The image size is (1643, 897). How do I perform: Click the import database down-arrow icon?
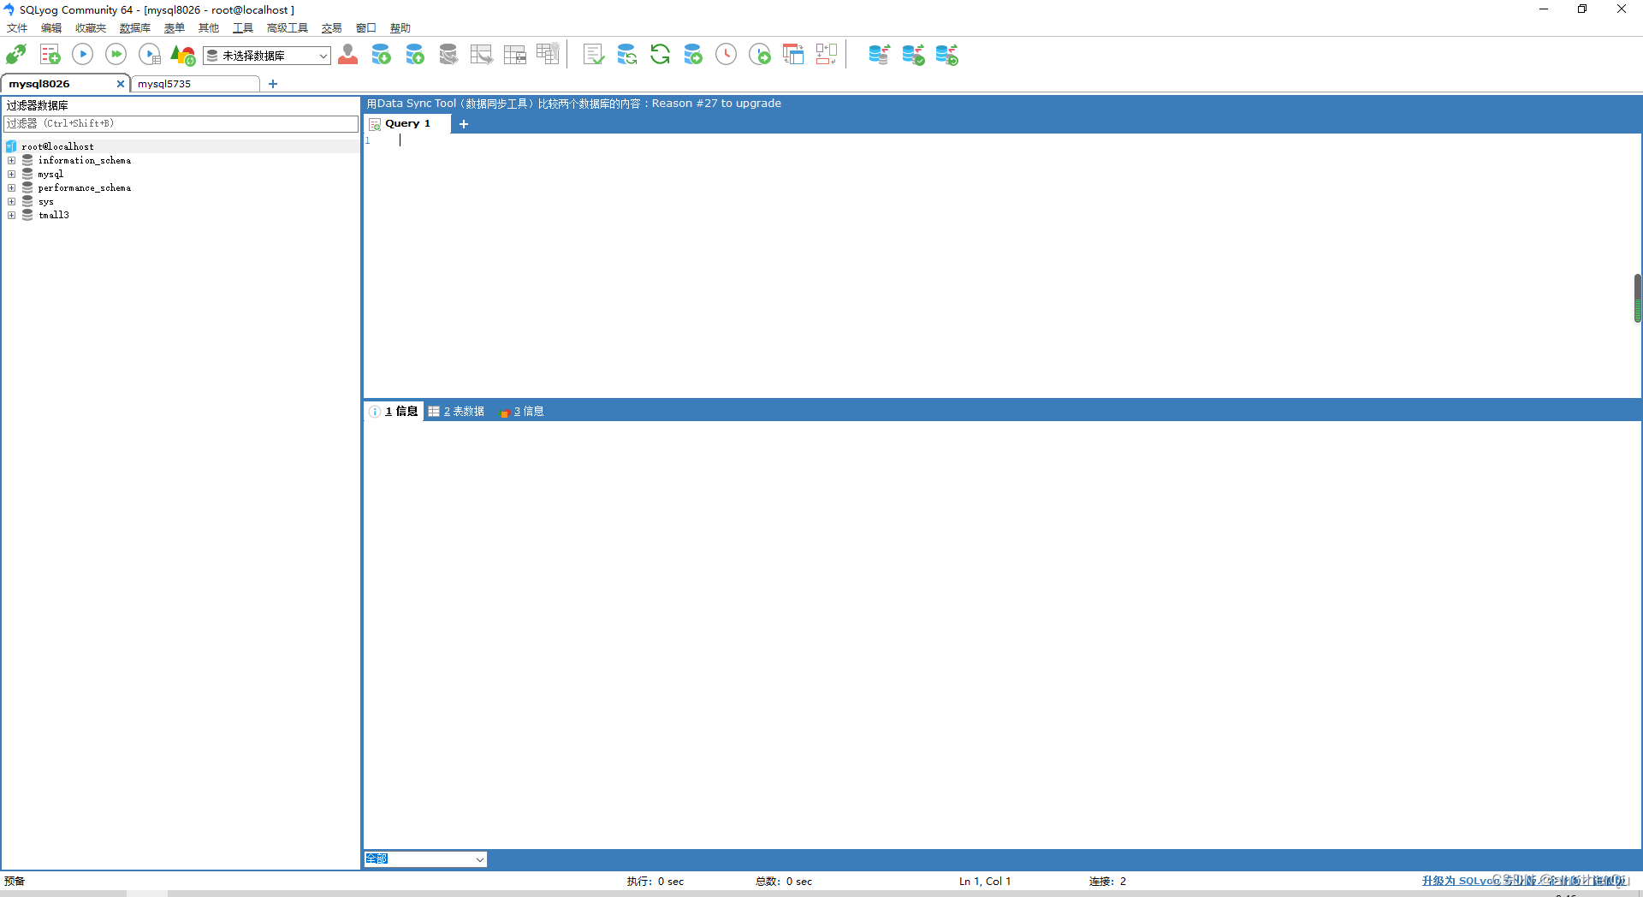pyautogui.click(x=382, y=55)
